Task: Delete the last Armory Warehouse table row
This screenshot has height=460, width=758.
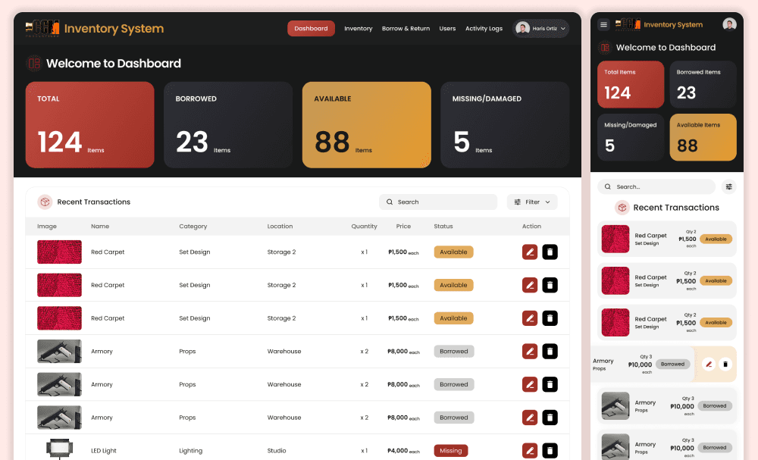Action: (550, 418)
